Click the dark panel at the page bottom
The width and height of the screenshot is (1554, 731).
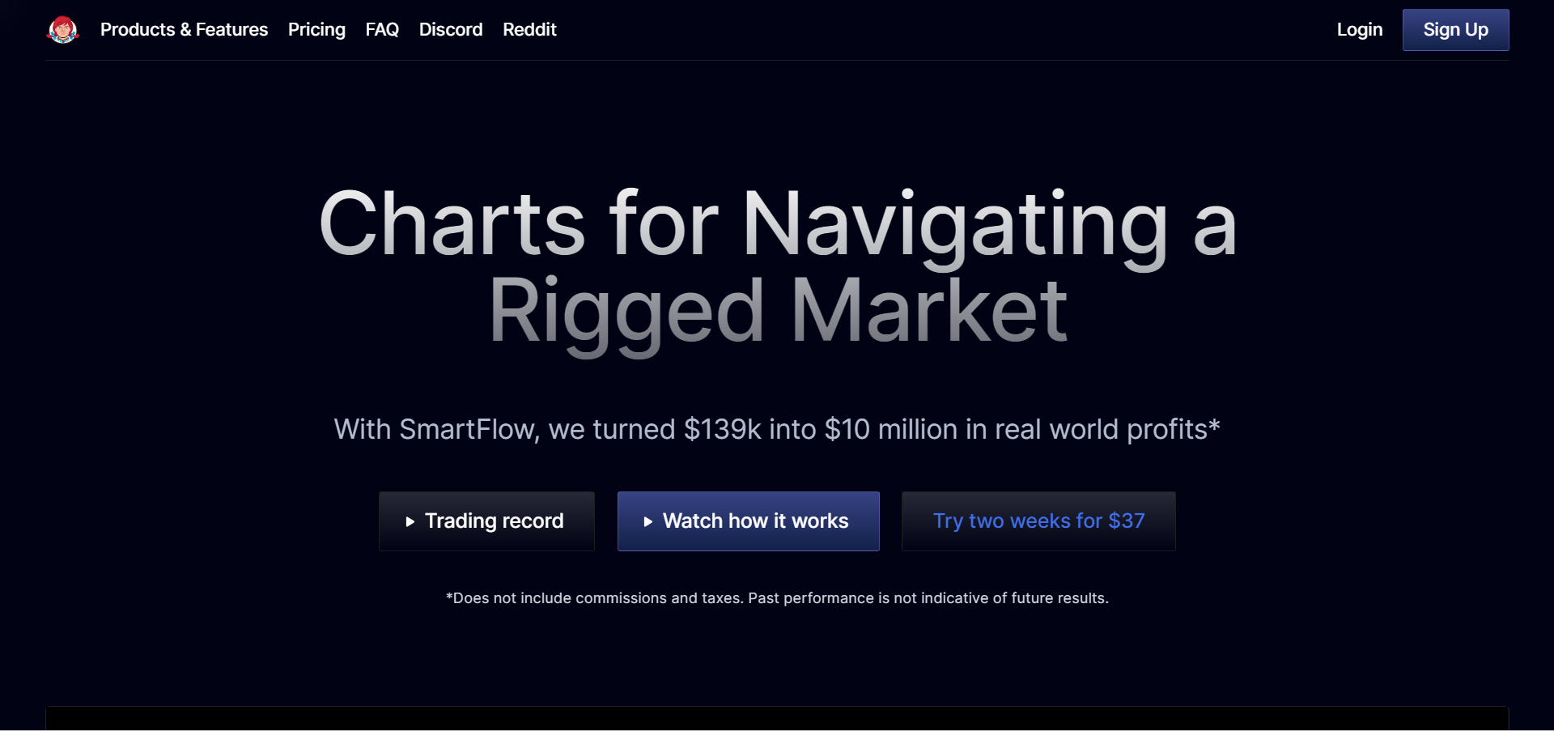point(777,719)
